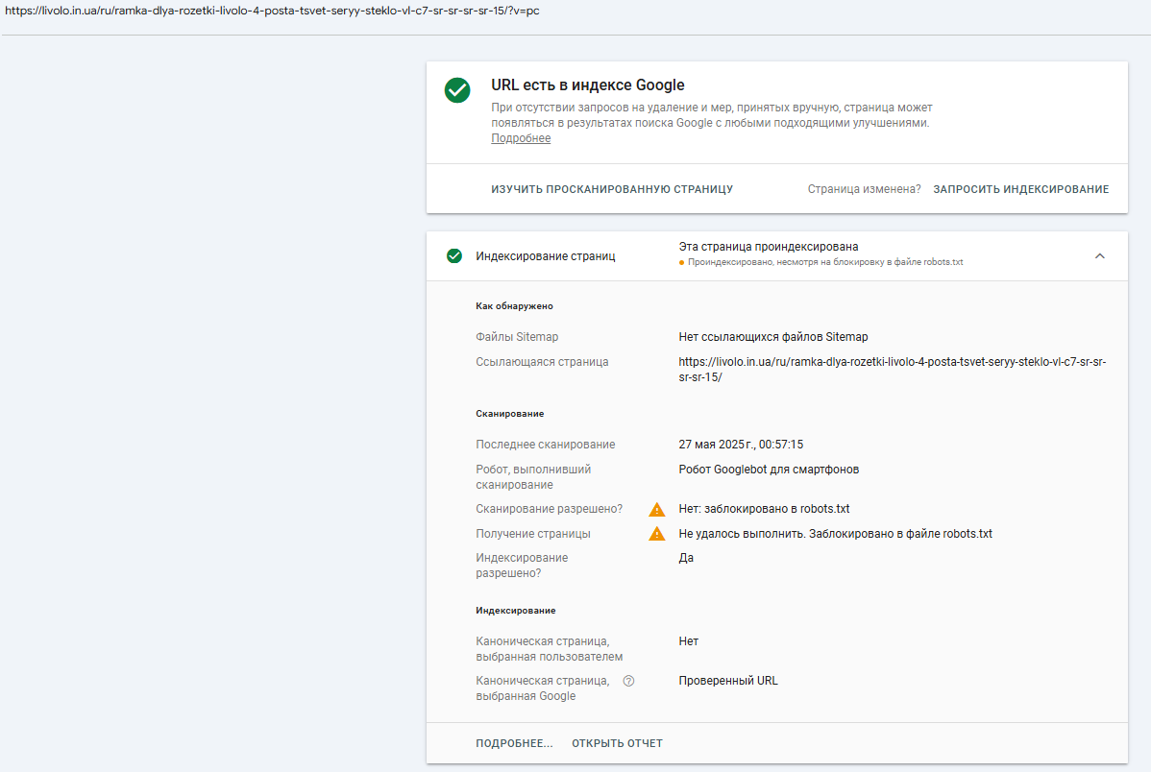Click the warning triangle next to Сканирование разрешено
Screen dimensions: 1151x772
click(657, 509)
